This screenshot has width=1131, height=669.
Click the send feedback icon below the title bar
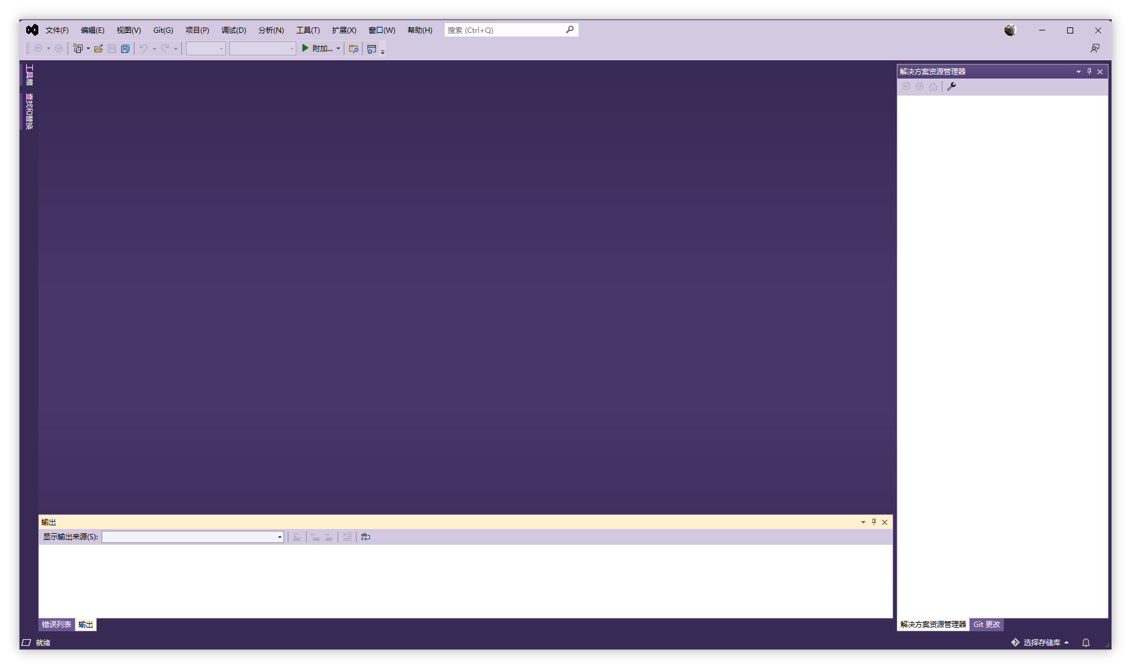(x=1096, y=48)
